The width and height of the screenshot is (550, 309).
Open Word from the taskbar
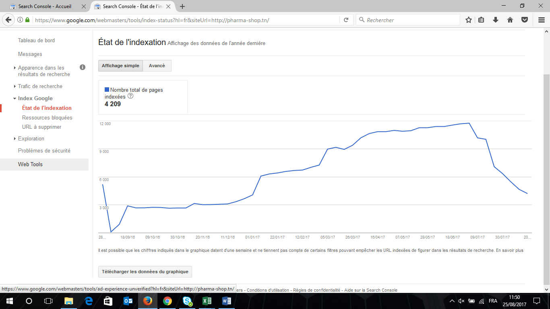227,301
